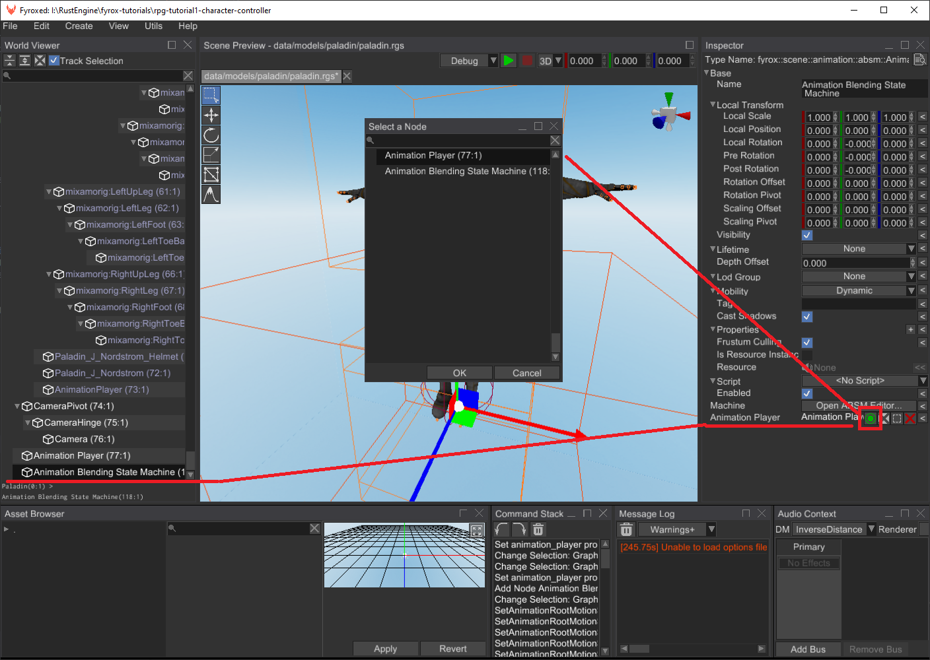Start game with green Play button
Image resolution: width=930 pixels, height=660 pixels.
coord(508,61)
